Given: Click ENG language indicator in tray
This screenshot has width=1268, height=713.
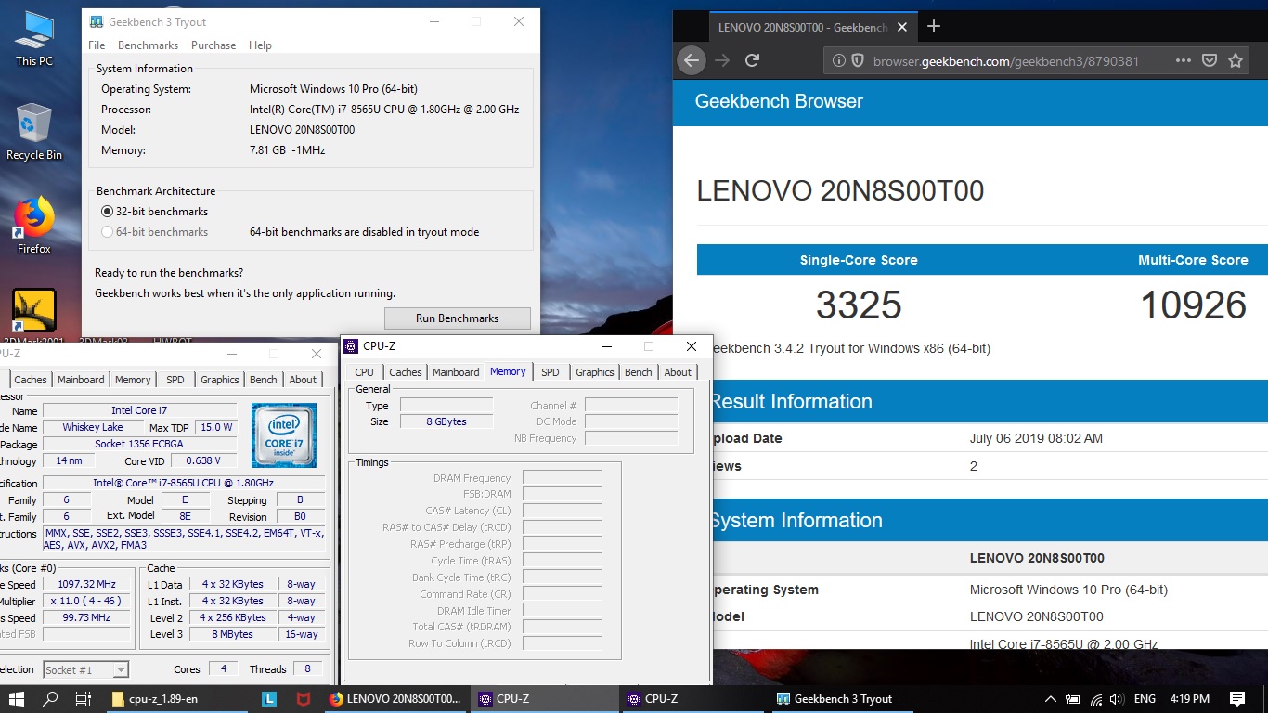Looking at the screenshot, I should [x=1145, y=699].
